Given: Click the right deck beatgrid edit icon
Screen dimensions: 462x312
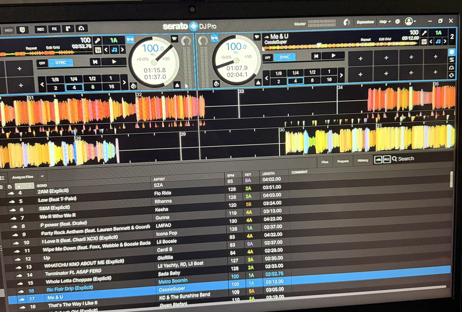Looking at the screenshot, I should [x=424, y=41].
